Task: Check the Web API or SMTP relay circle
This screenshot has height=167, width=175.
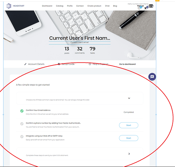Action: click(x=22, y=137)
